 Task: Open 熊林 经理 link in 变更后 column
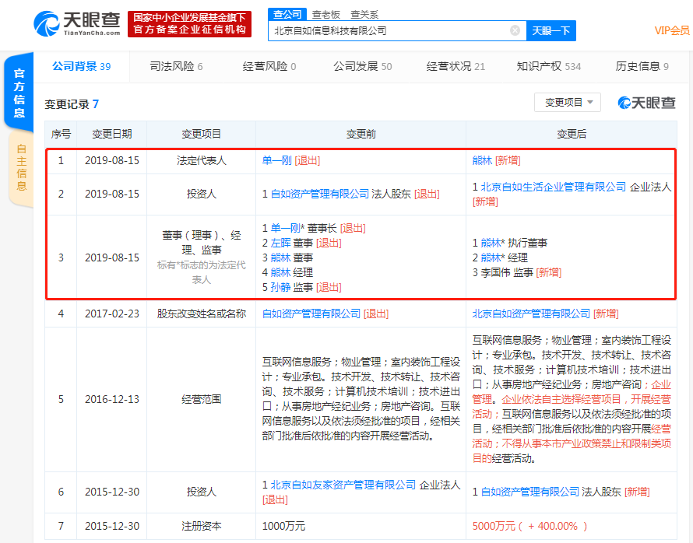point(491,257)
